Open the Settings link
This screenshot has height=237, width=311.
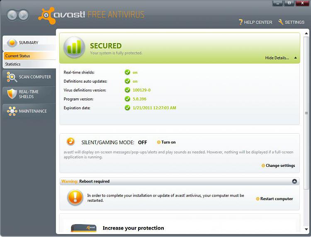[291, 22]
